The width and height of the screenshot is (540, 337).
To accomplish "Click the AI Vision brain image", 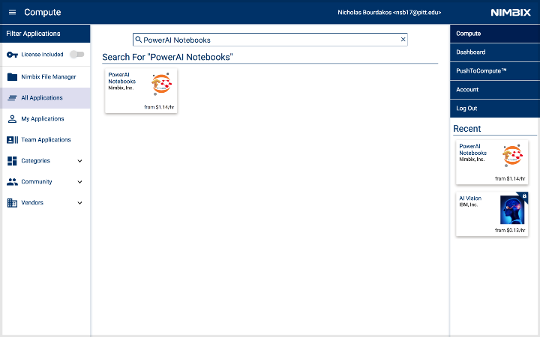I will point(512,210).
